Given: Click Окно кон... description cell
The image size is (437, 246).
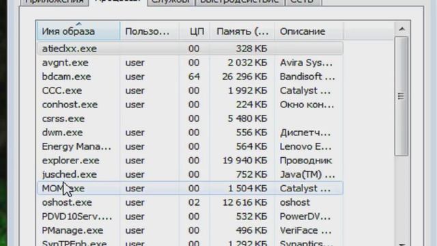Looking at the screenshot, I should coord(307,105).
